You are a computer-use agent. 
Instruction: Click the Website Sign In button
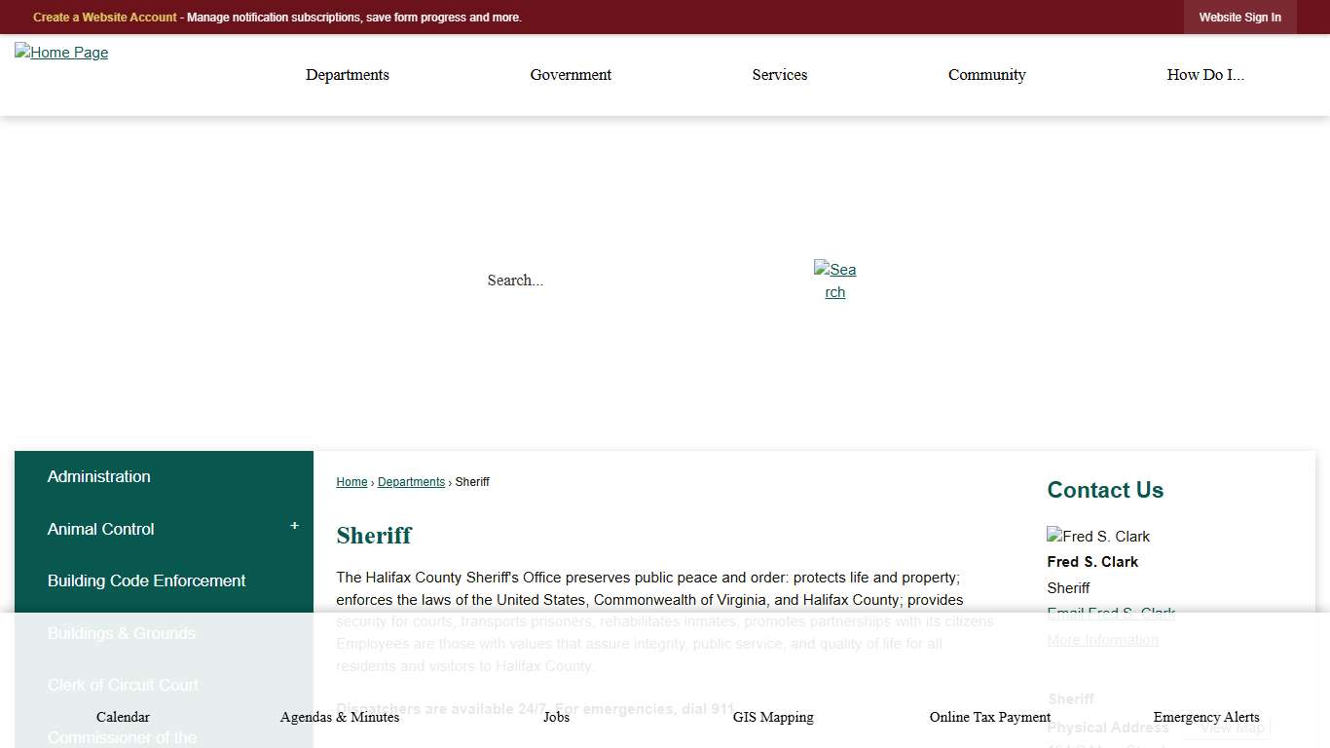pos(1239,17)
